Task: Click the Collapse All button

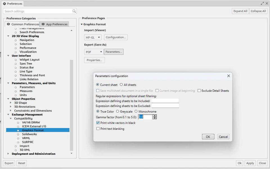Action: click(x=258, y=11)
